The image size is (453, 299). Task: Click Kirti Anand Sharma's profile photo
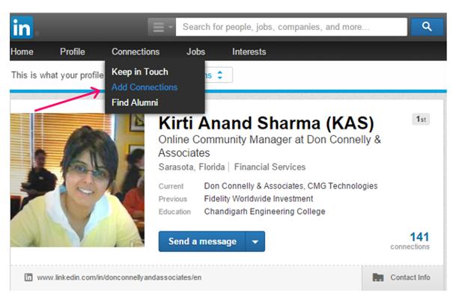point(78,179)
